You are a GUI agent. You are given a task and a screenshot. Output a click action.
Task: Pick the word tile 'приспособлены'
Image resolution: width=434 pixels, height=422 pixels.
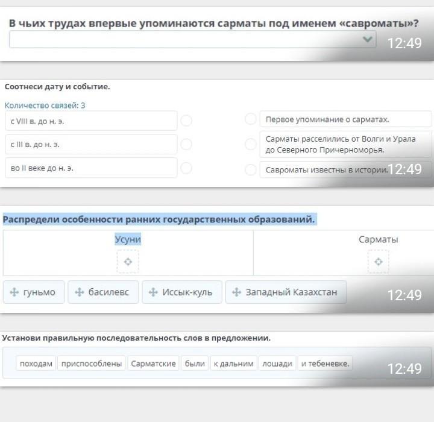click(92, 364)
